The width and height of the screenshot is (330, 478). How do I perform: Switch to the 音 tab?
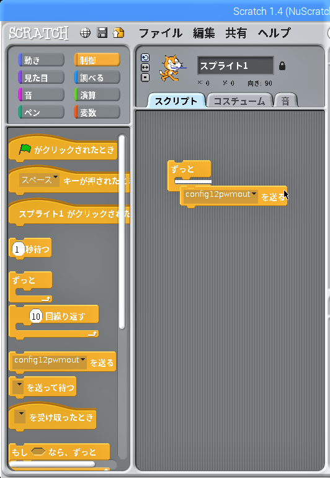tap(285, 101)
